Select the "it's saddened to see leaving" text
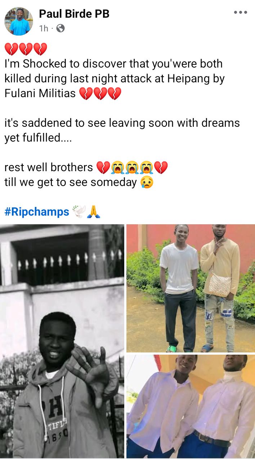This screenshot has height=459, width=255. (122, 130)
